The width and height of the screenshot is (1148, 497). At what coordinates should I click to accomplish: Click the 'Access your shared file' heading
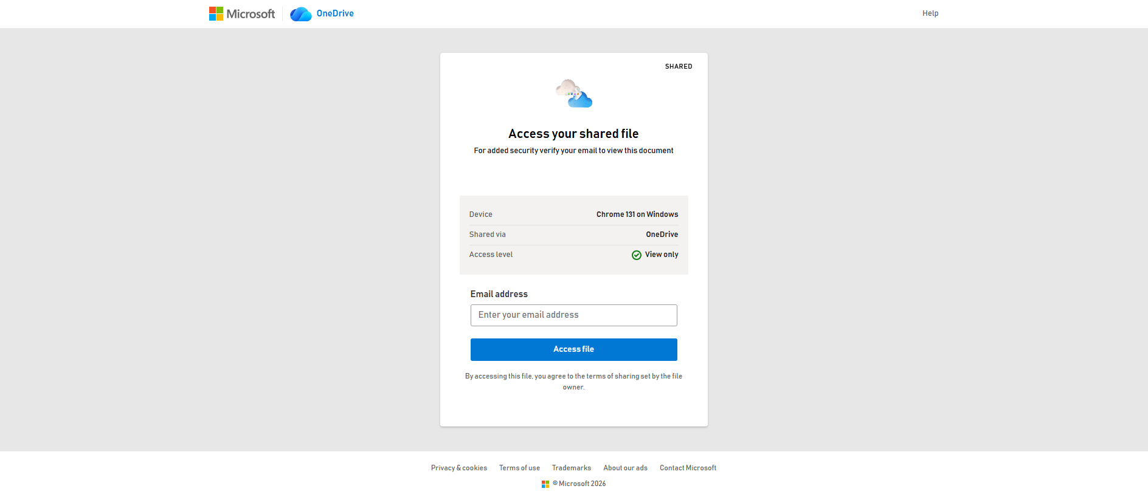point(574,134)
